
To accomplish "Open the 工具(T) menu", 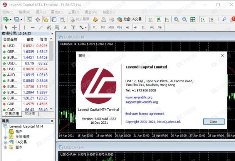I will tap(74, 12).
